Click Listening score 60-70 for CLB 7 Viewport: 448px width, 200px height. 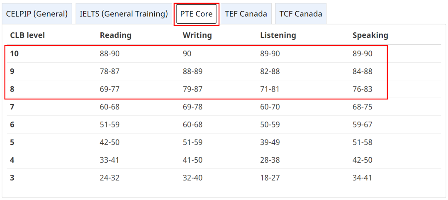click(270, 107)
